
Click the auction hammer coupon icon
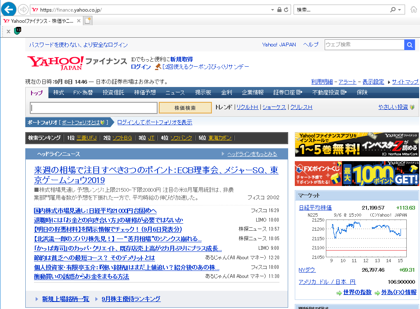158,67
